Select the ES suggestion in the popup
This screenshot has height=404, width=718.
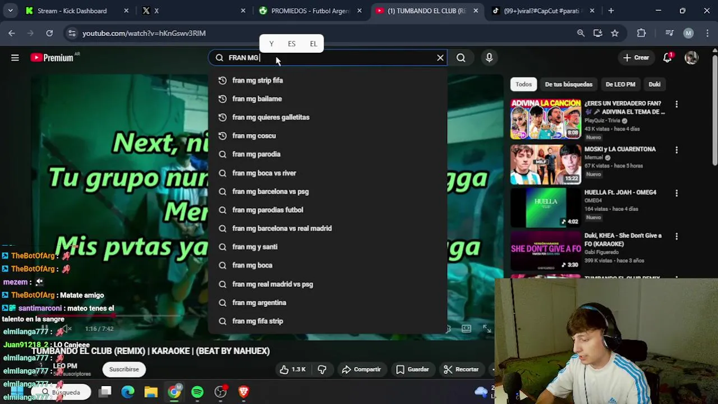pos(292,44)
